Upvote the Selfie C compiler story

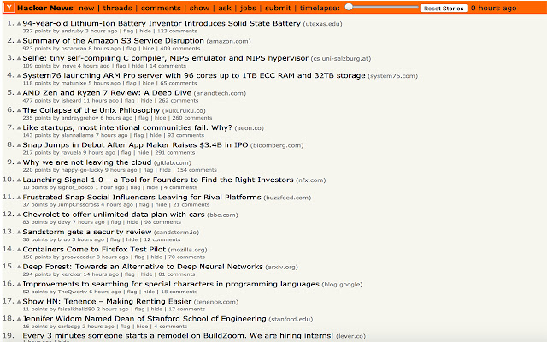[x=19, y=59]
